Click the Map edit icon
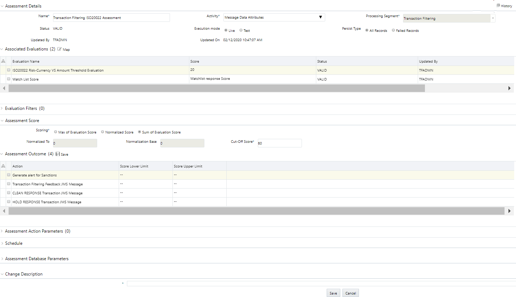Viewport: 516px width, 297px height. (x=60, y=49)
